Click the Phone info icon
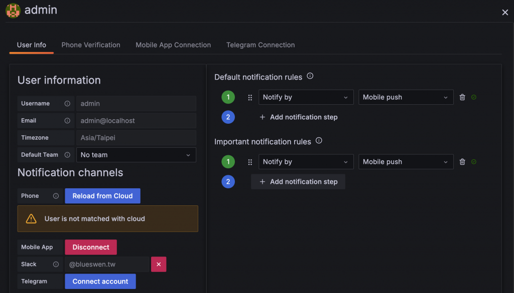This screenshot has width=514, height=293. click(x=56, y=196)
